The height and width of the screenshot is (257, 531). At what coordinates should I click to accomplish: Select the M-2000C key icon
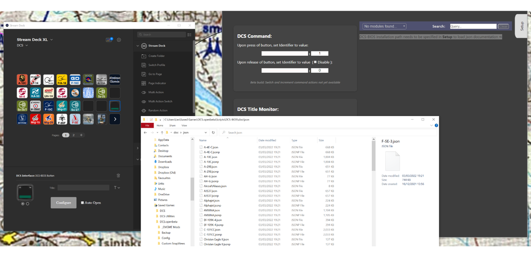(x=35, y=106)
